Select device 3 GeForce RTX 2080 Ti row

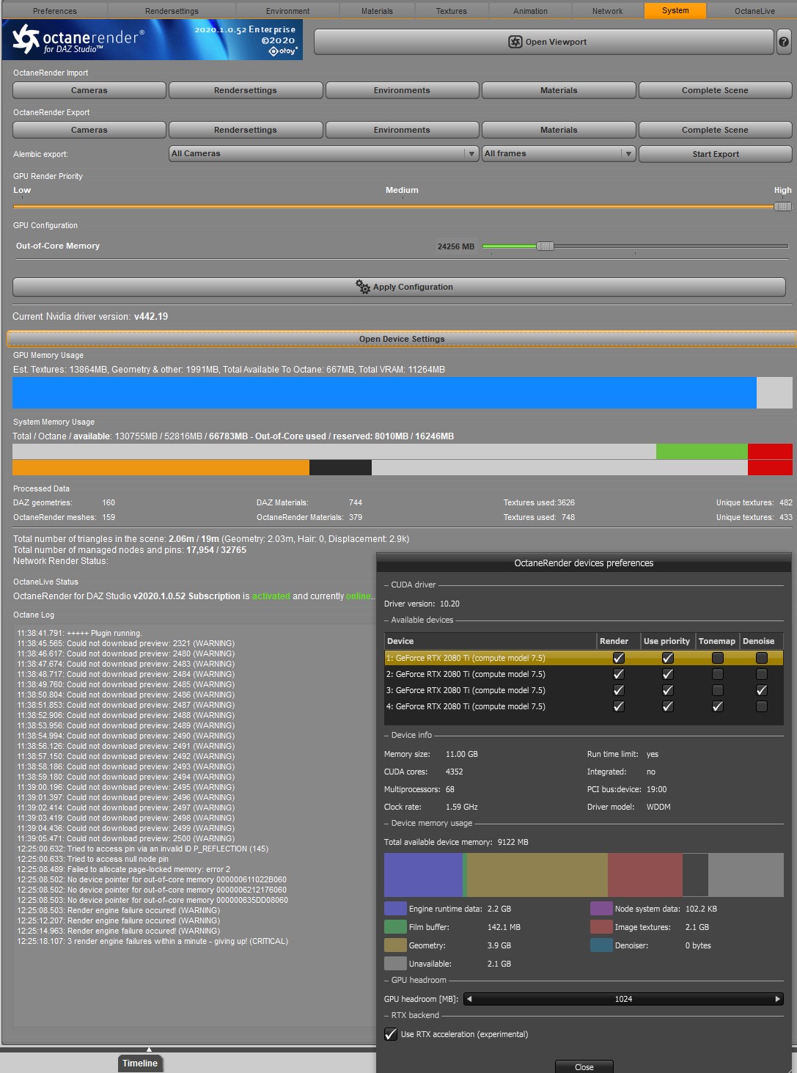point(584,690)
